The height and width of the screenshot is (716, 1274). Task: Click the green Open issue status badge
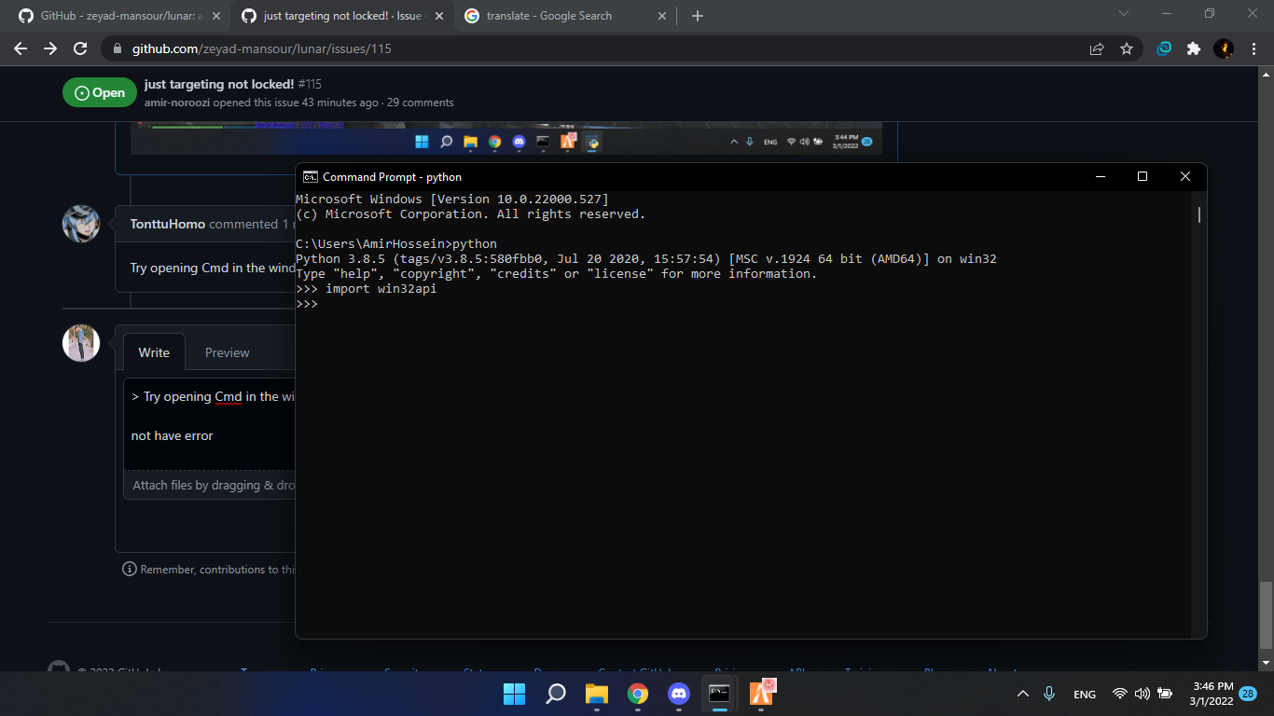[99, 92]
